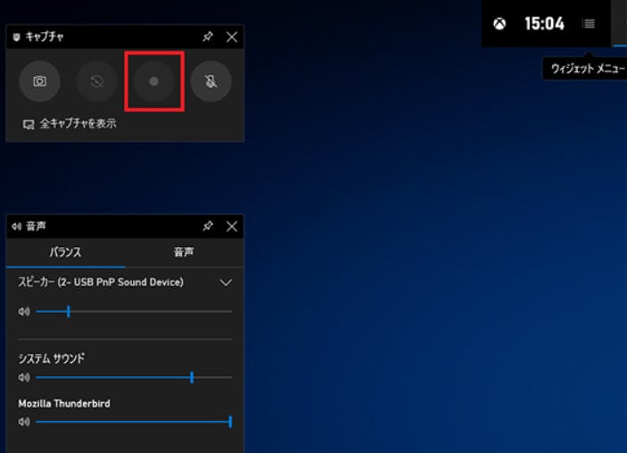Click the Mozilla Thunderbird label
The width and height of the screenshot is (627, 453).
(x=64, y=403)
